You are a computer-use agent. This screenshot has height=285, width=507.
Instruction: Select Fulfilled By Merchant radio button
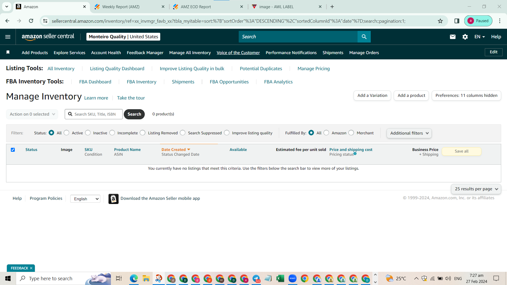pyautogui.click(x=351, y=133)
